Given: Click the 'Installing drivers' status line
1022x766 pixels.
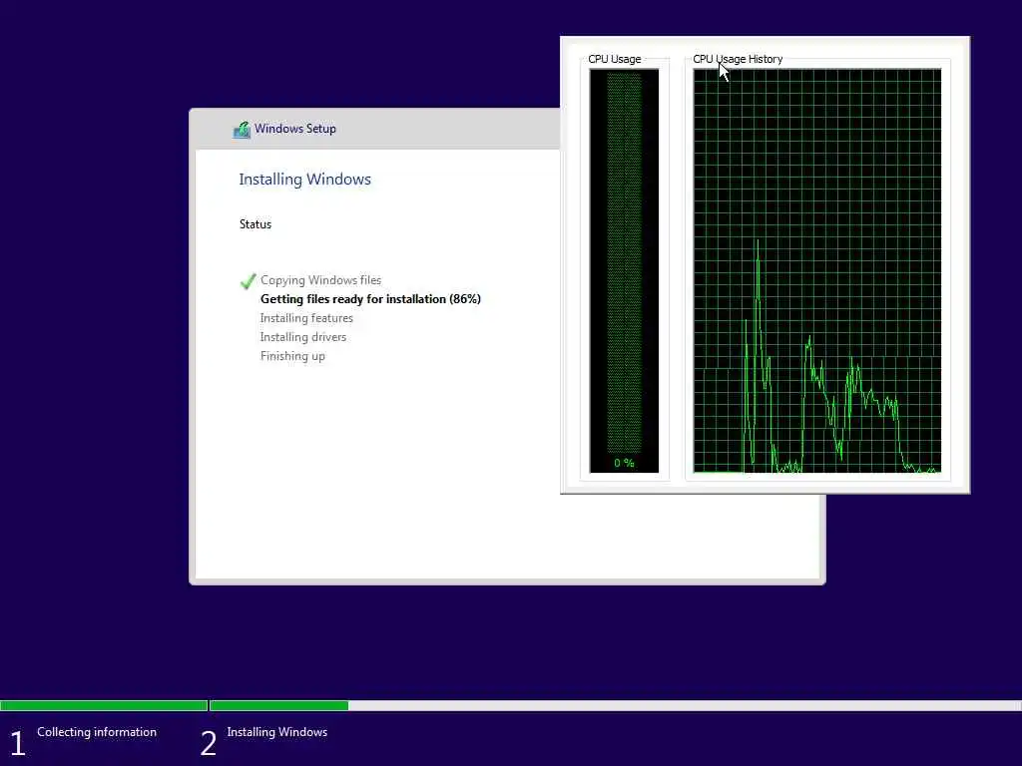Looking at the screenshot, I should tap(303, 337).
